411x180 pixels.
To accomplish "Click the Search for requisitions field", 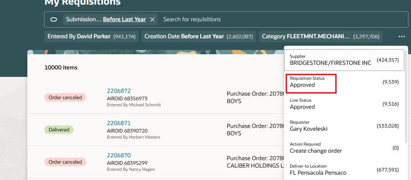I will pyautogui.click(x=284, y=20).
